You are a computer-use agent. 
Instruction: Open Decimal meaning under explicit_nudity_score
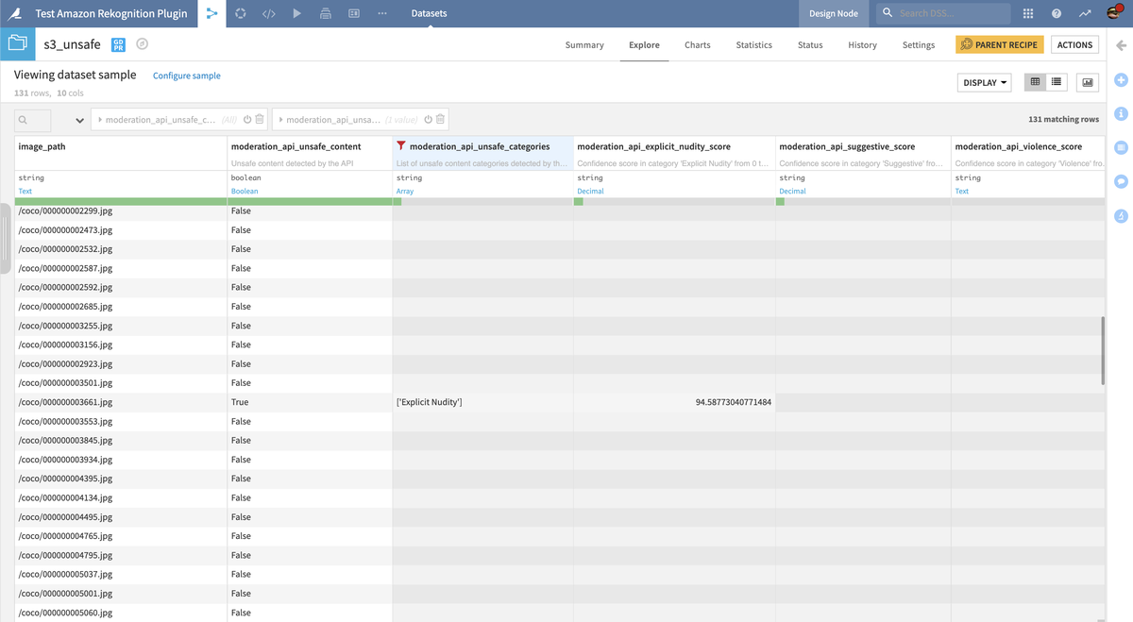[590, 191]
